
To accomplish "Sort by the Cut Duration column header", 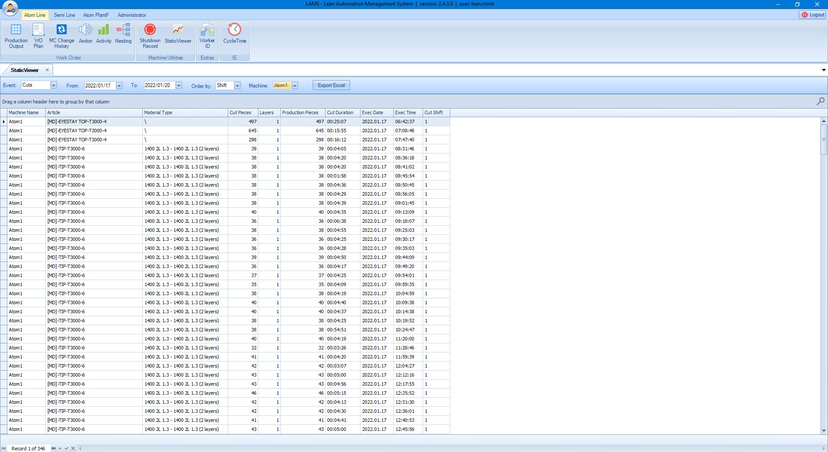I will coord(340,112).
